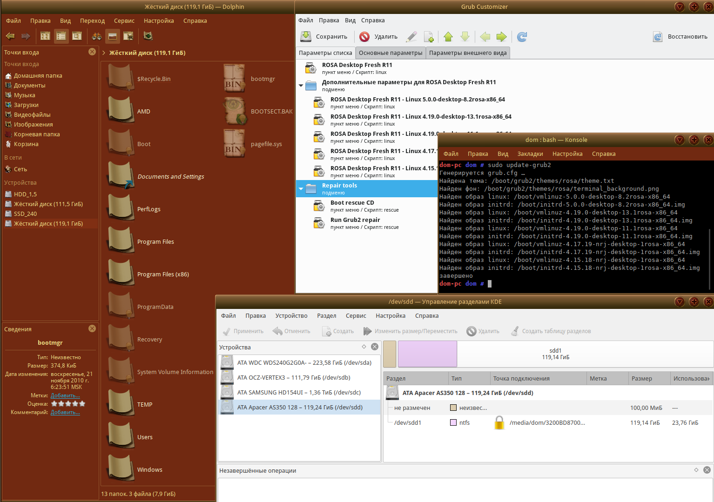The image size is (714, 502).
Task: Click the Добавить link next to Метки
Action: coord(65,395)
